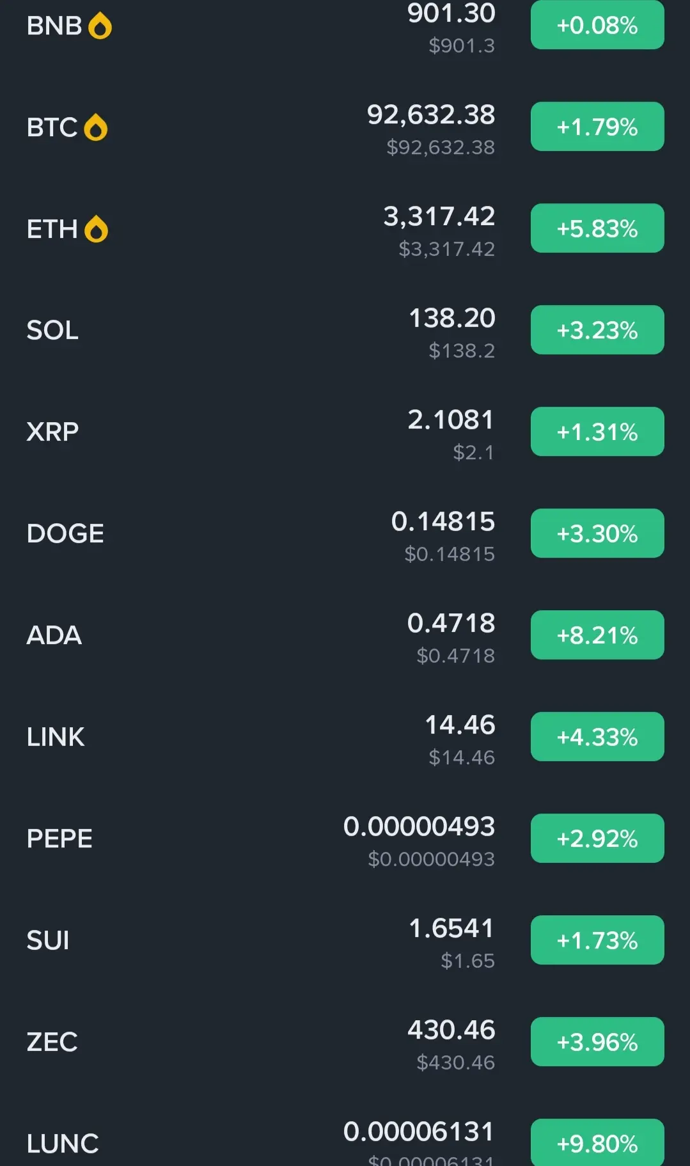Toggle BNB +0.08% change badge
Viewport: 690px width, 1166px height.
point(597,25)
